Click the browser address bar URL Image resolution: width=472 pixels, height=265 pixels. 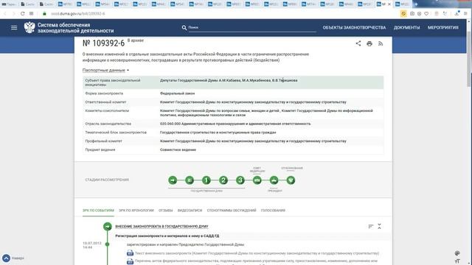pyautogui.click(x=78, y=13)
